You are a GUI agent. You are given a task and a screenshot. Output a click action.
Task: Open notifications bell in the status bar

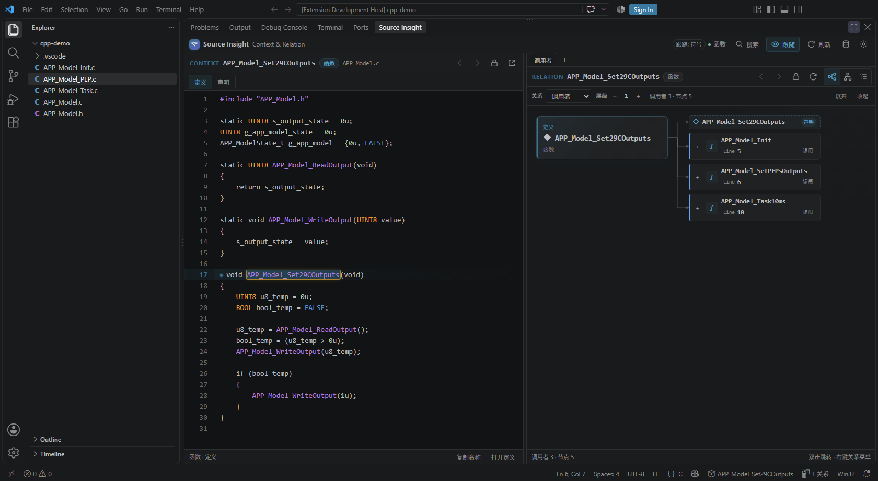tap(867, 474)
